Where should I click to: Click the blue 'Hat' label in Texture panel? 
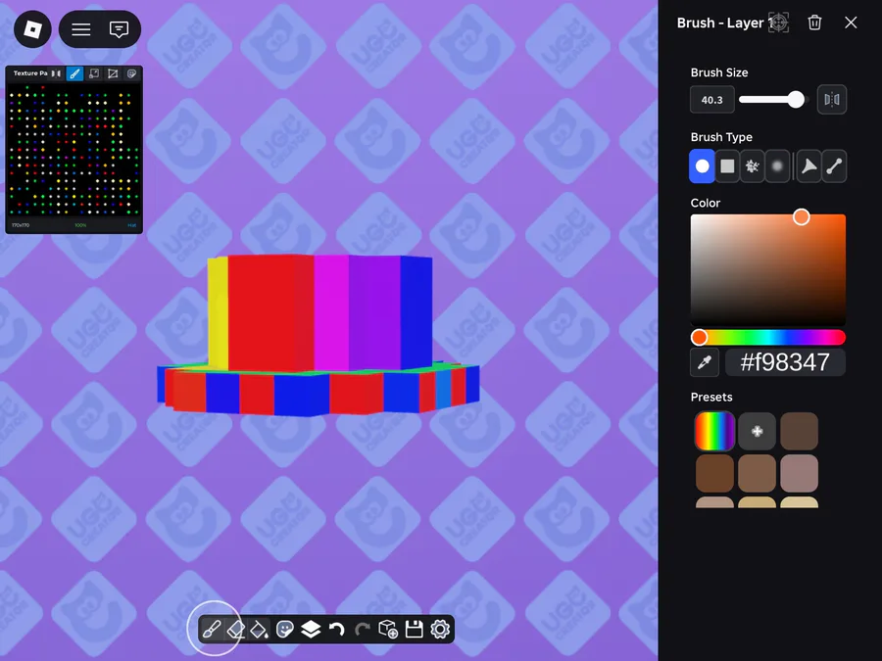point(131,225)
